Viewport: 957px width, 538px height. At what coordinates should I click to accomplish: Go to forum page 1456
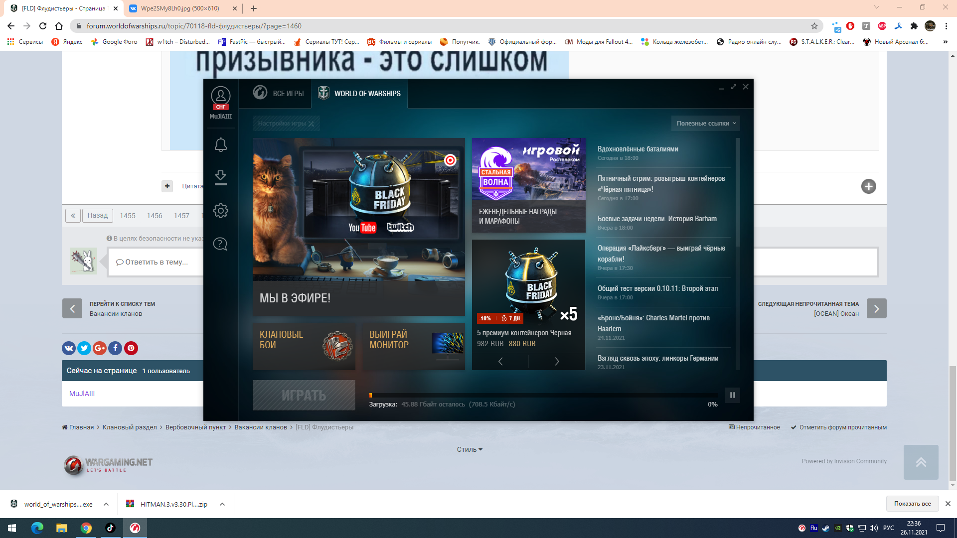pos(155,216)
